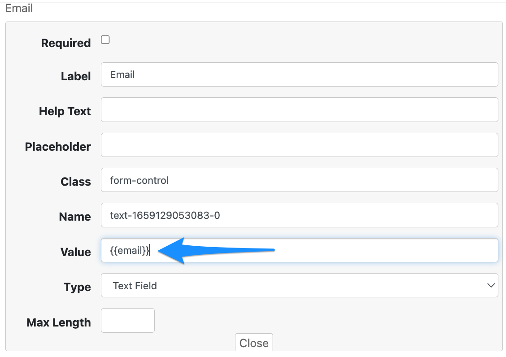
Task: Click the Name field text-1659129053083-0
Action: 299,215
